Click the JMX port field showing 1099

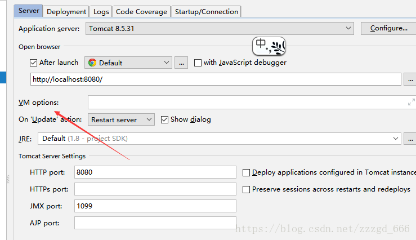pyautogui.click(x=155, y=206)
